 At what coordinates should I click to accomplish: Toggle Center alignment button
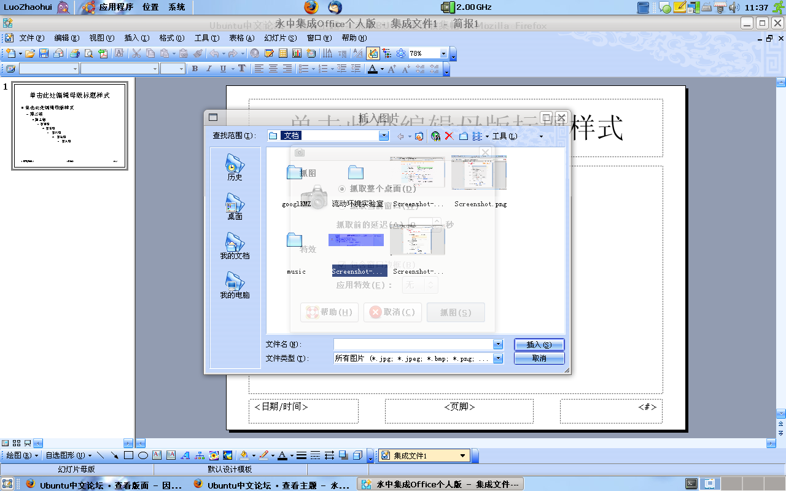click(273, 69)
